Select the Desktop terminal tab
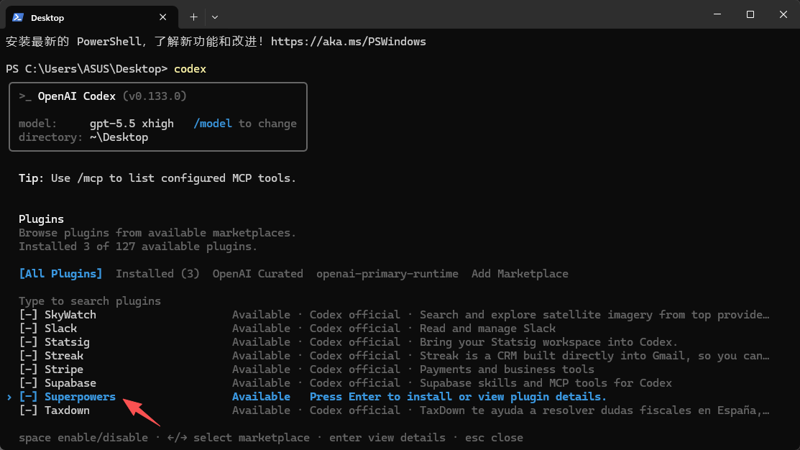Screen dimensions: 800x450 [92, 17]
